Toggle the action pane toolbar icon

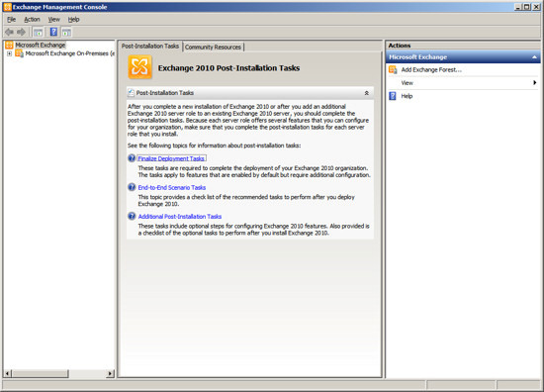point(66,33)
